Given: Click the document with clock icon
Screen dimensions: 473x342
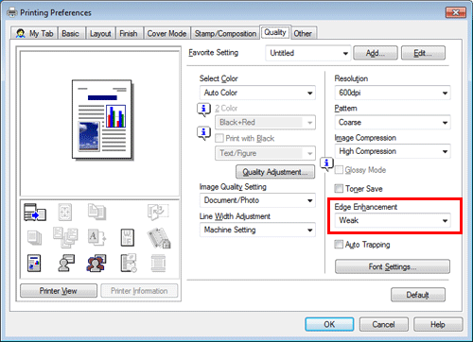Looking at the screenshot, I should (129, 263).
